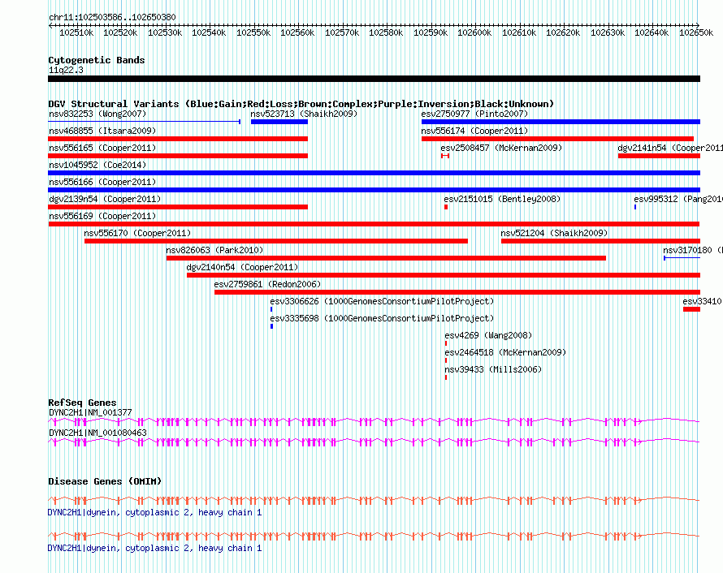723x573 pixels.
Task: Open variant esv4269 (Wang2008) label
Action: [x=488, y=335]
